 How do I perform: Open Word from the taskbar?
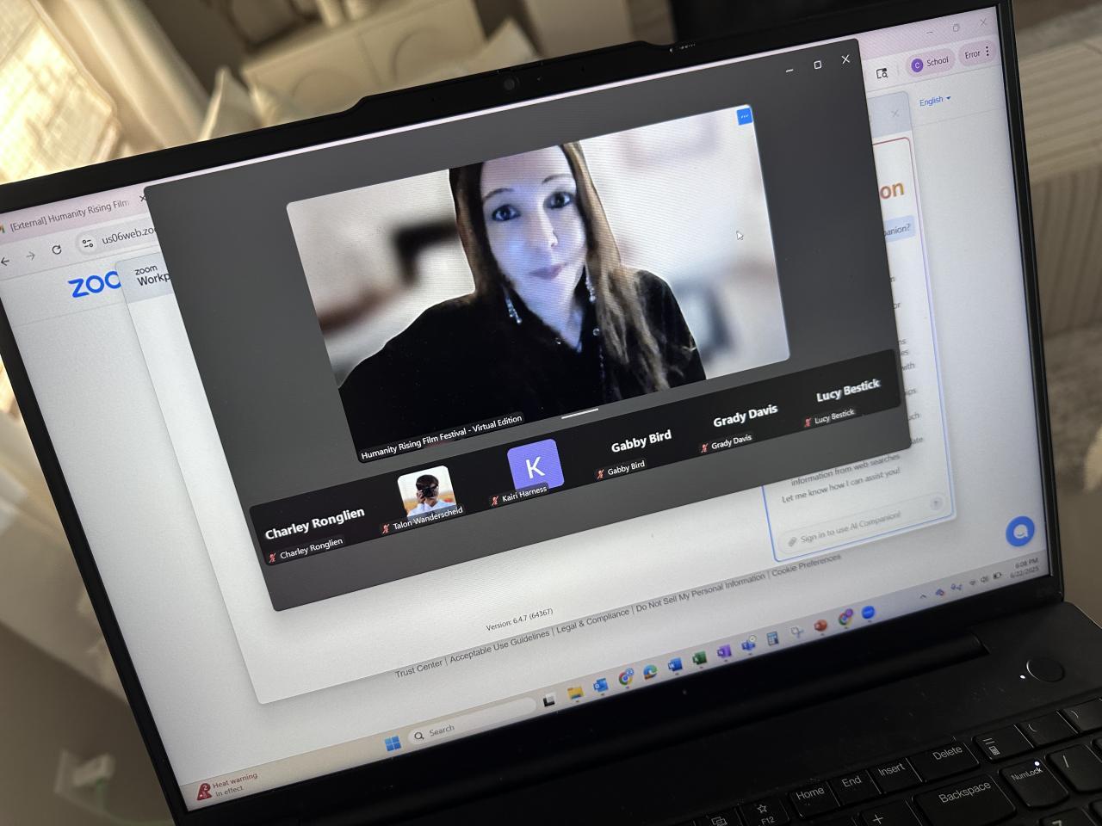pyautogui.click(x=674, y=665)
